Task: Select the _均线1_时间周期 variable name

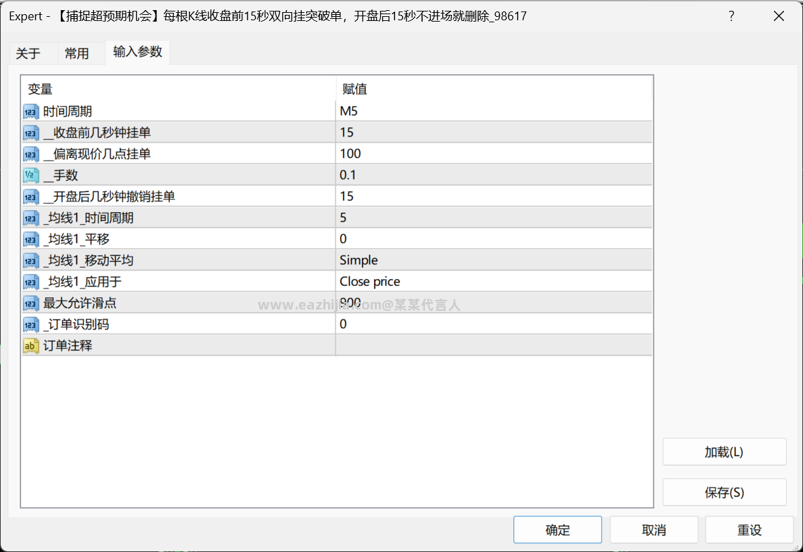Action: click(x=88, y=218)
